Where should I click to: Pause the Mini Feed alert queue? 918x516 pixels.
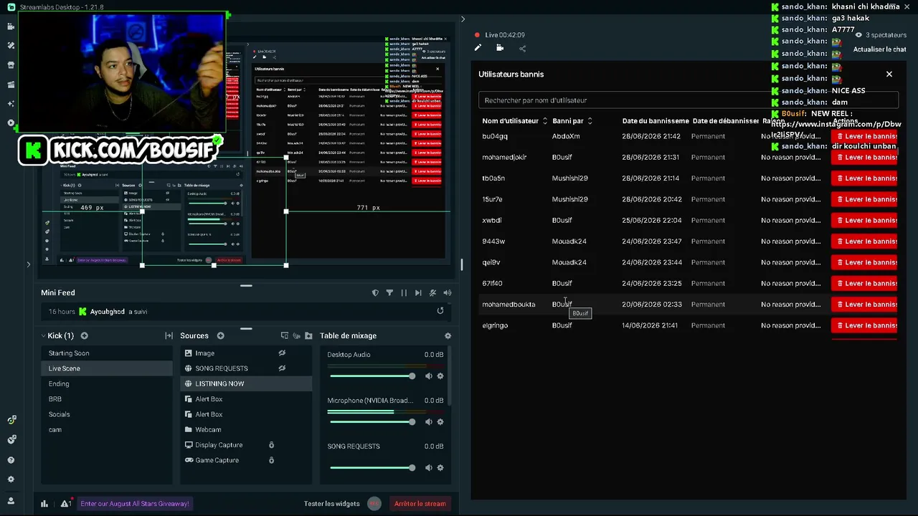pos(404,292)
